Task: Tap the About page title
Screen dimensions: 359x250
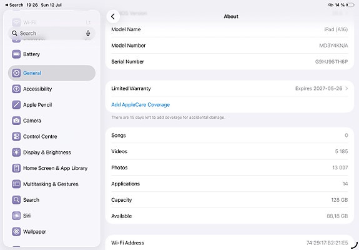Action: tap(231, 16)
